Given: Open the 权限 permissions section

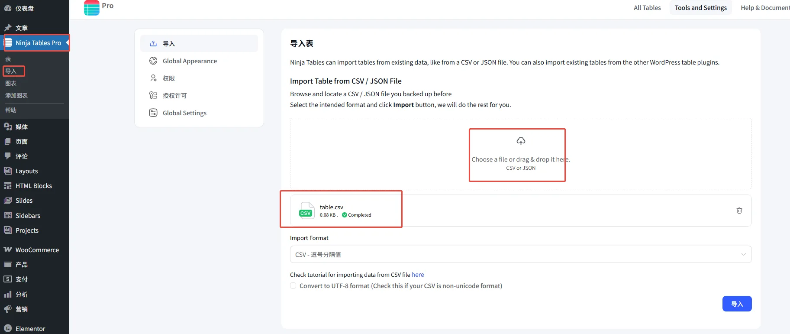Looking at the screenshot, I should (199, 78).
